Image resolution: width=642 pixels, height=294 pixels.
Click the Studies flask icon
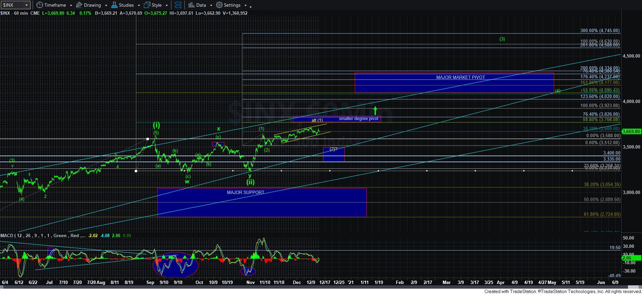tap(114, 5)
